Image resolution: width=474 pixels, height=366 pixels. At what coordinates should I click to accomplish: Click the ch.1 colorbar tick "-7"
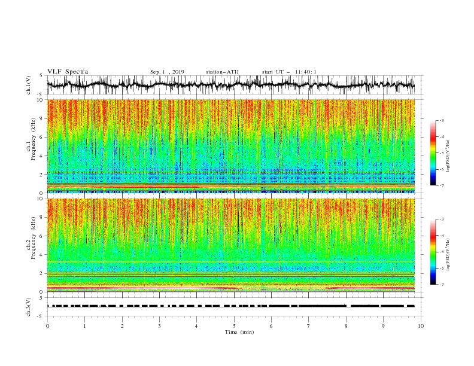(x=441, y=185)
